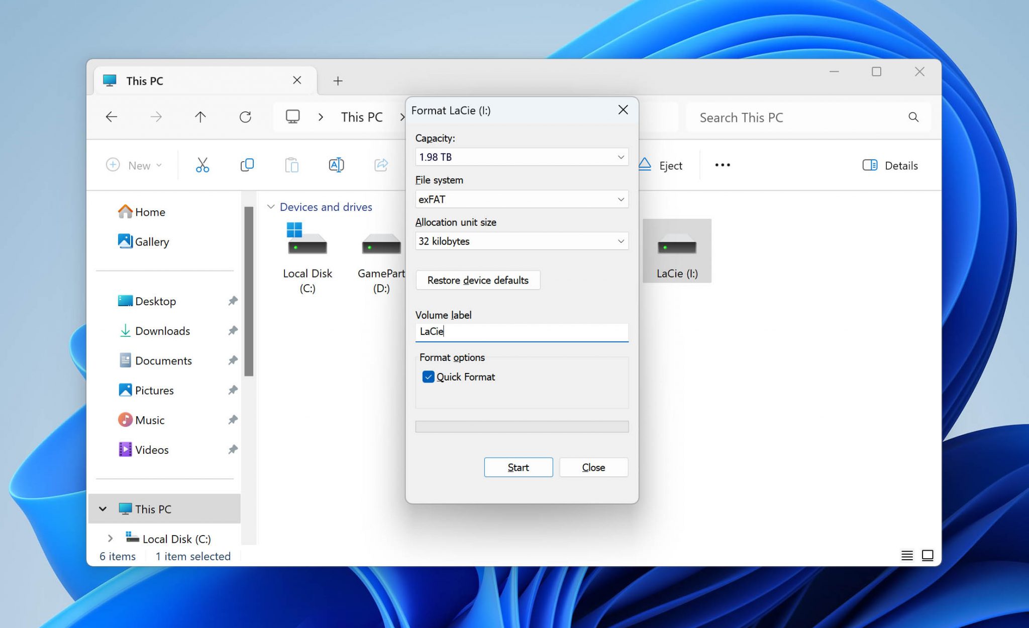Click the Copy icon in the toolbar
The image size is (1029, 628).
point(247,165)
